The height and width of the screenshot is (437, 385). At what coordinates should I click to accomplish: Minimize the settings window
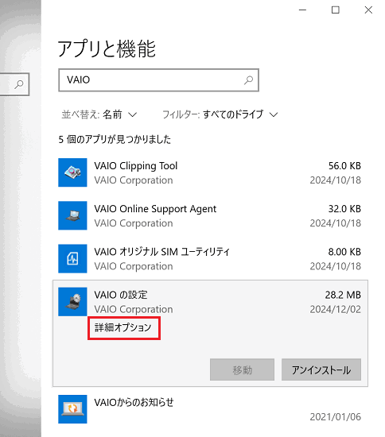click(303, 10)
